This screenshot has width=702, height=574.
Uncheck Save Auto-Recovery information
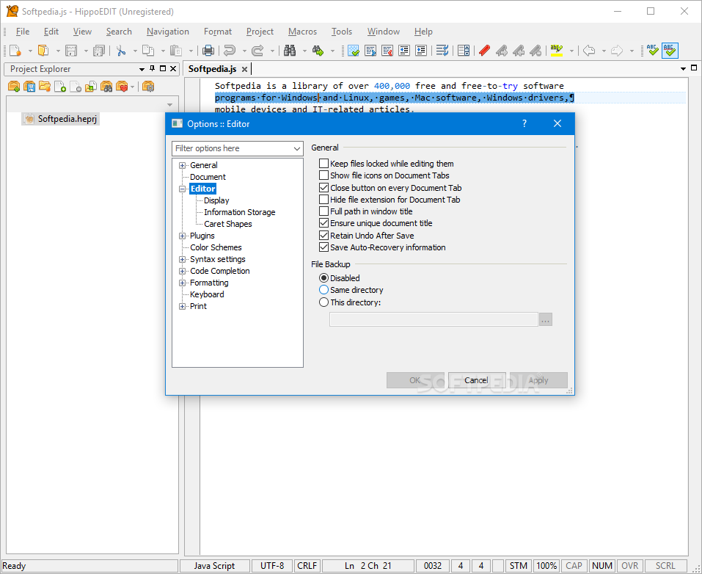tap(323, 247)
